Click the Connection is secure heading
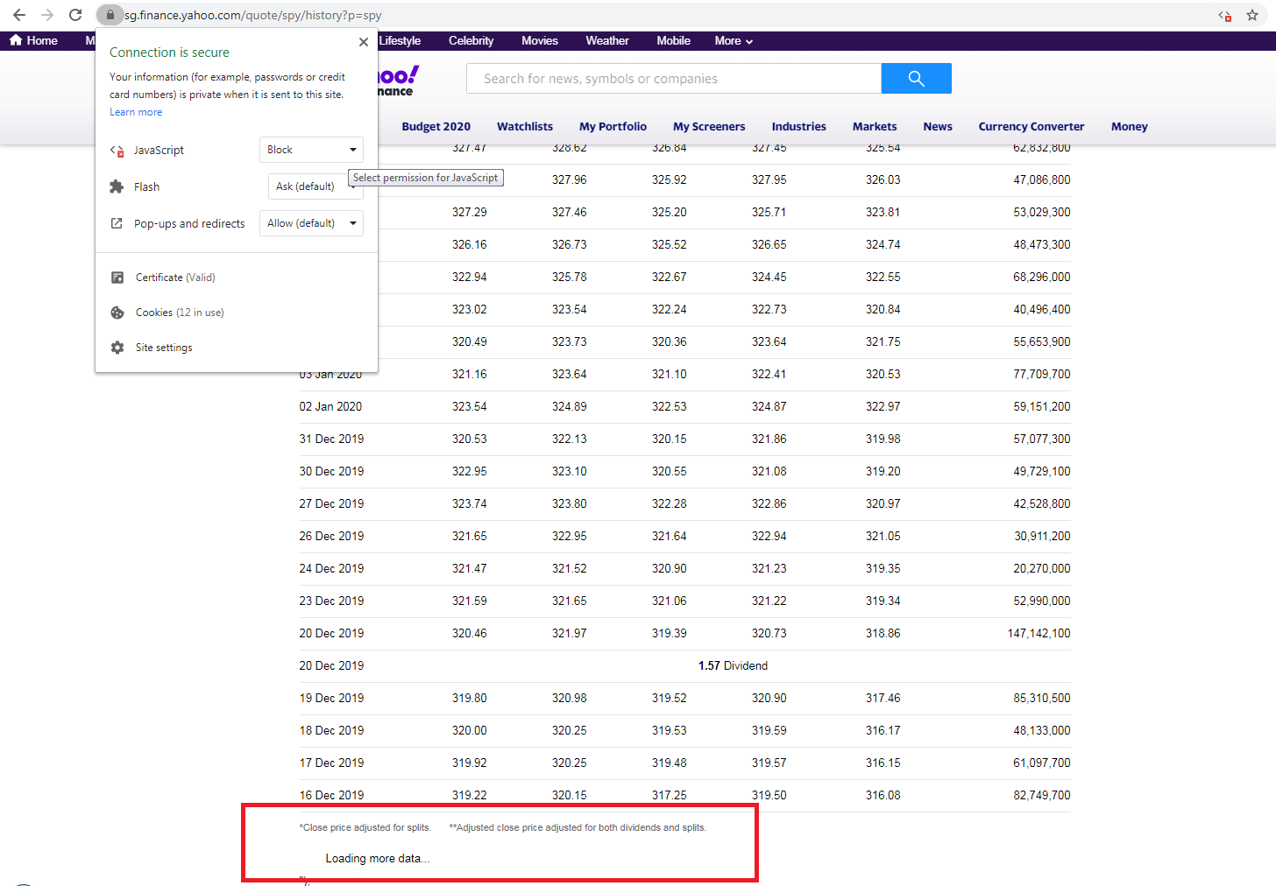 point(169,53)
